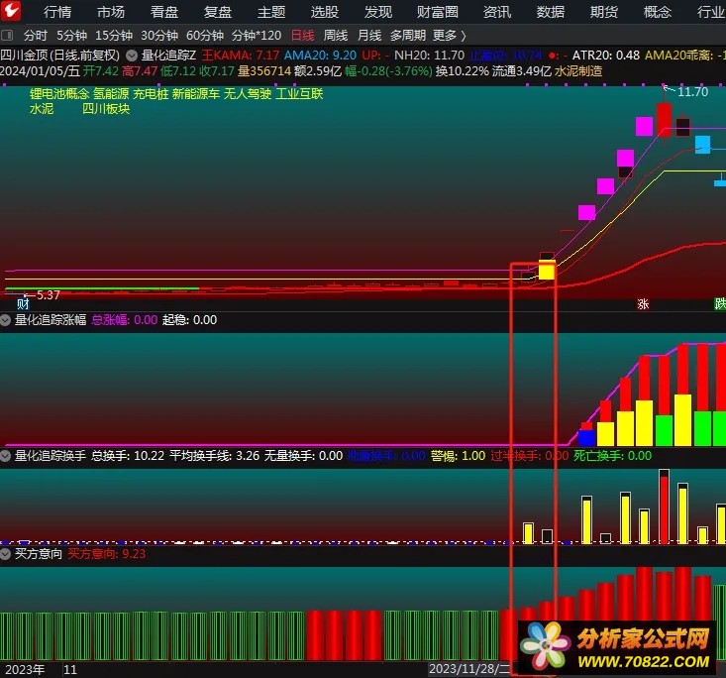Toggle the side panel icon beside 分时
The image size is (726, 678).
[7, 35]
